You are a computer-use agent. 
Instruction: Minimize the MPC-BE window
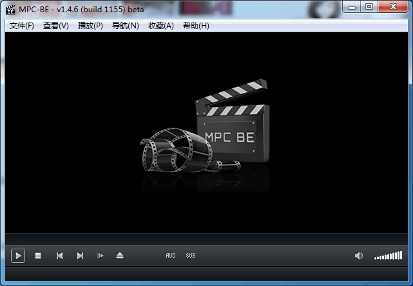tap(352, 7)
